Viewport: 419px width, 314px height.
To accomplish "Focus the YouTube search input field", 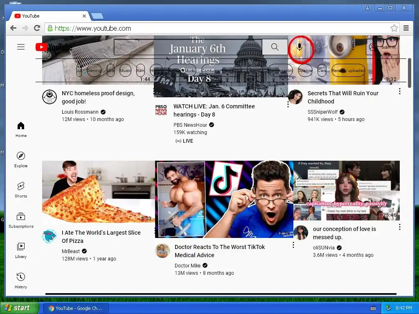I will coord(188,47).
